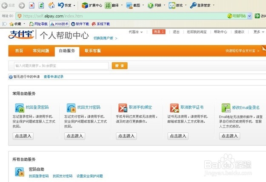Open the address bar history dropdown
This screenshot has width=266, height=182.
pos(249,16)
